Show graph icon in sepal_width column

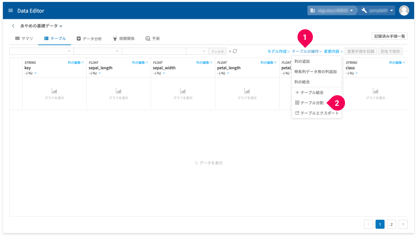pyautogui.click(x=183, y=91)
